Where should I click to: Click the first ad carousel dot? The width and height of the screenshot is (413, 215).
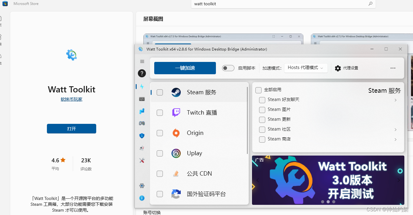(323, 202)
